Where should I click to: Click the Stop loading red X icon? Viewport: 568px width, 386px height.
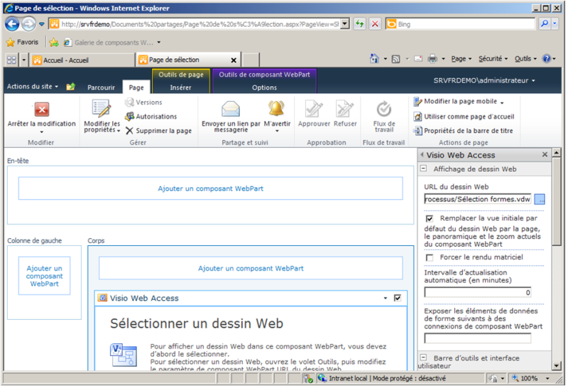[x=376, y=24]
